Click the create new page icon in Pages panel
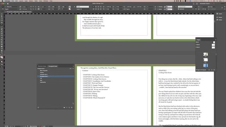 pos(212,70)
